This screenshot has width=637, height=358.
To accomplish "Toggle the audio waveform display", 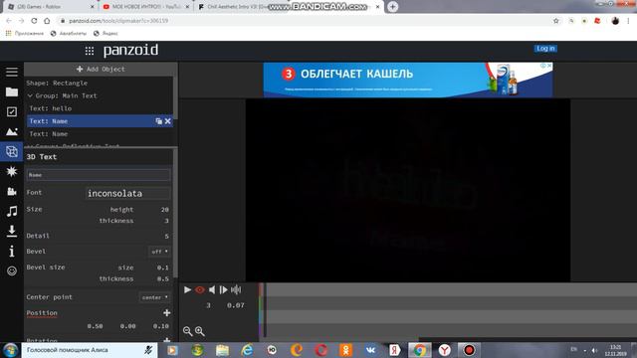I will coord(236,289).
